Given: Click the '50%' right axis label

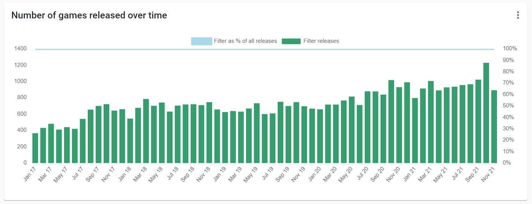Looking at the screenshot, I should [x=509, y=106].
